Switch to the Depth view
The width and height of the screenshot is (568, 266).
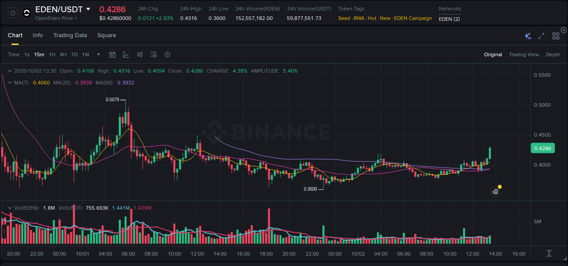[x=553, y=54]
